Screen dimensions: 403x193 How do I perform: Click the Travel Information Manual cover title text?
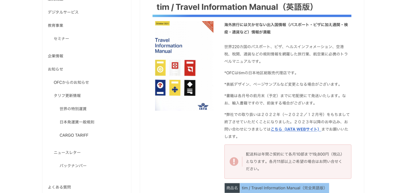(168, 46)
